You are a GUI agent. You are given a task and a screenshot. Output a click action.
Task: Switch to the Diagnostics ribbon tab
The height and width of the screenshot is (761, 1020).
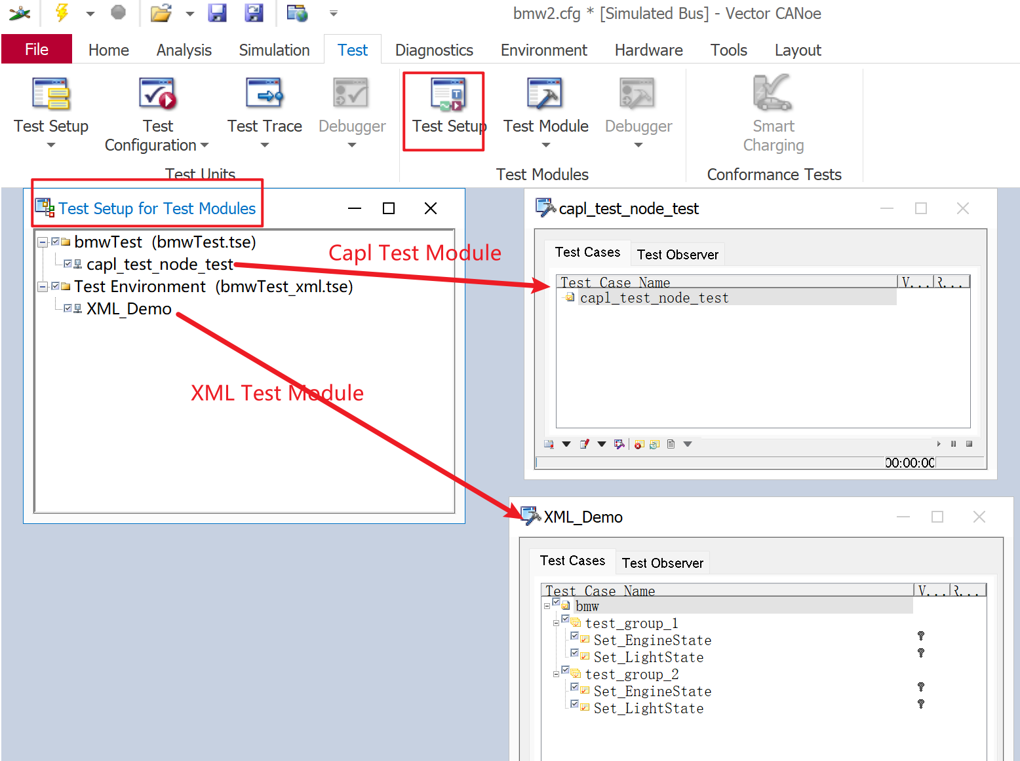[x=434, y=50]
